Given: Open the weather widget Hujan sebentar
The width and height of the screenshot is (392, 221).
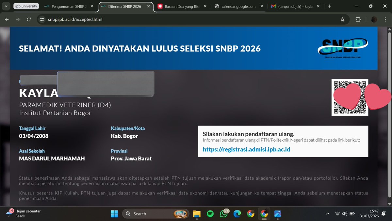Looking at the screenshot, I should pyautogui.click(x=23, y=213).
